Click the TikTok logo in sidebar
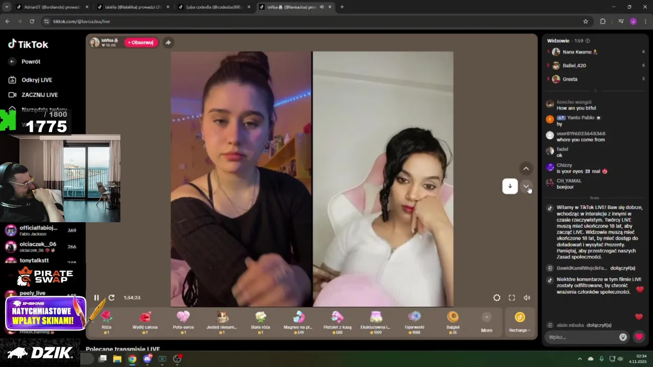This screenshot has width=653, height=367. coord(28,44)
